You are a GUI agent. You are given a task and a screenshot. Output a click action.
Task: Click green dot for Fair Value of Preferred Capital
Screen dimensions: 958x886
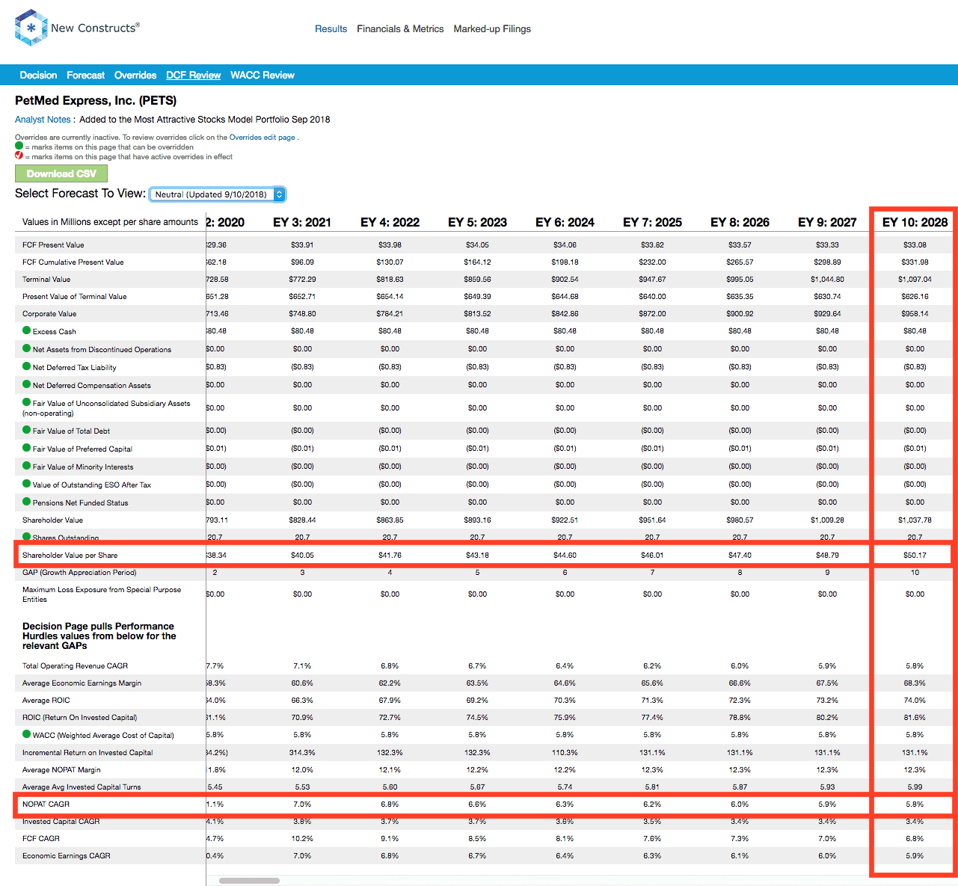tap(26, 448)
